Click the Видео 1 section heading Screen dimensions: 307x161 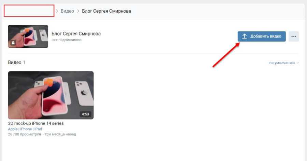click(17, 62)
